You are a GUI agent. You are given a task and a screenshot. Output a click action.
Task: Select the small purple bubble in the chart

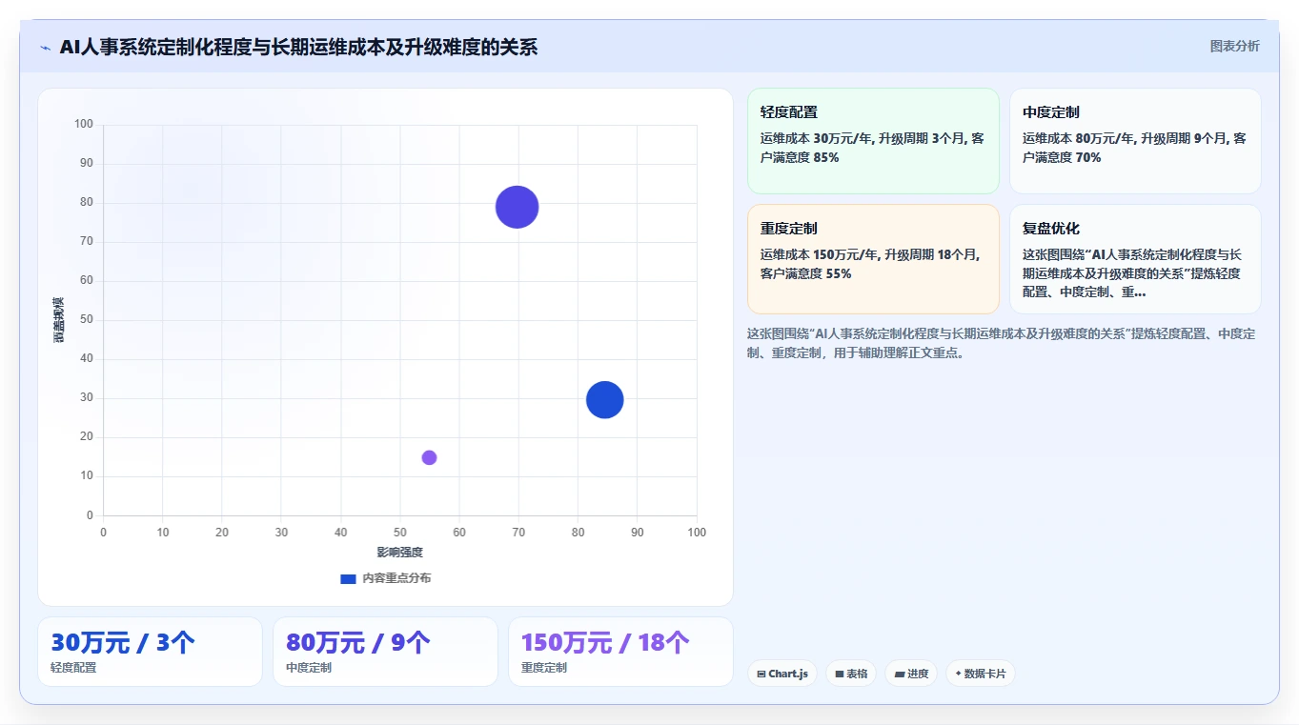(429, 457)
